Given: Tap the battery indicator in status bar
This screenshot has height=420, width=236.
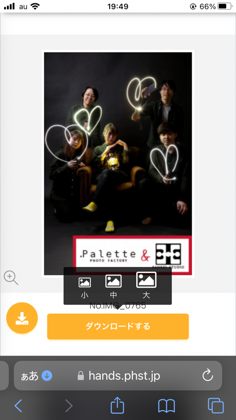Looking at the screenshot, I should [x=225, y=7].
